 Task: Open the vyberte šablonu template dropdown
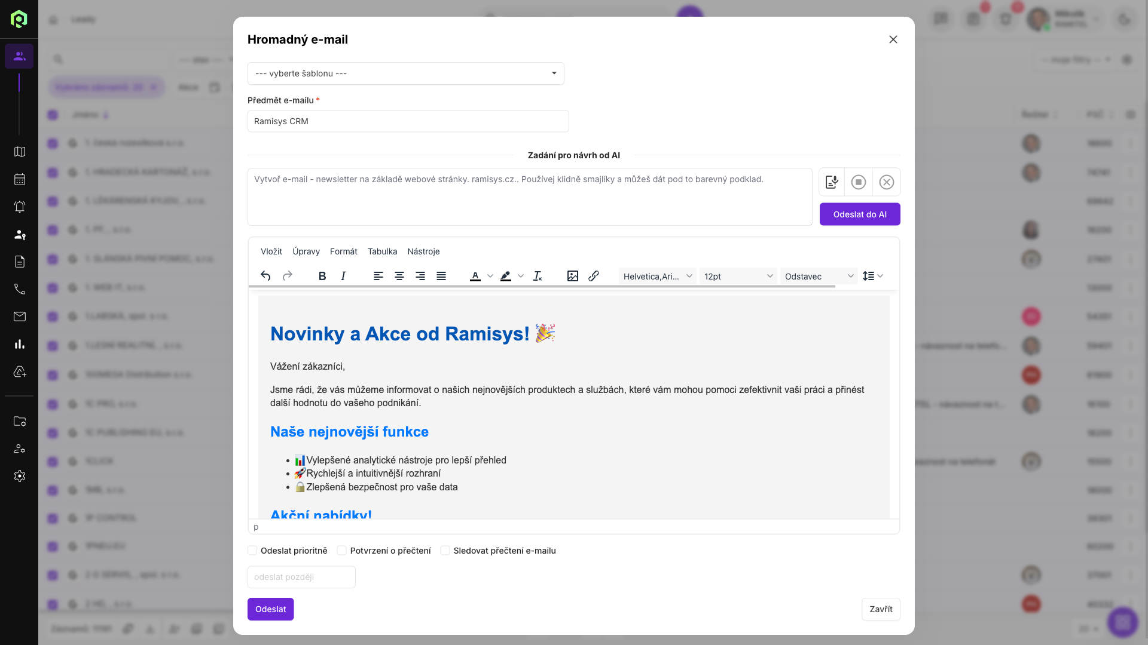point(406,73)
